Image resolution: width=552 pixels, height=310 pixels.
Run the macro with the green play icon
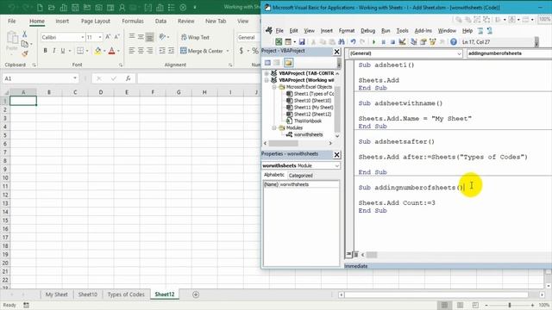pyautogui.click(x=373, y=42)
